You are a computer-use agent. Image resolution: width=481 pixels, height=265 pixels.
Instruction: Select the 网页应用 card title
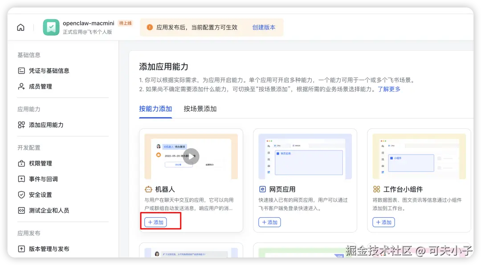tap(282, 189)
